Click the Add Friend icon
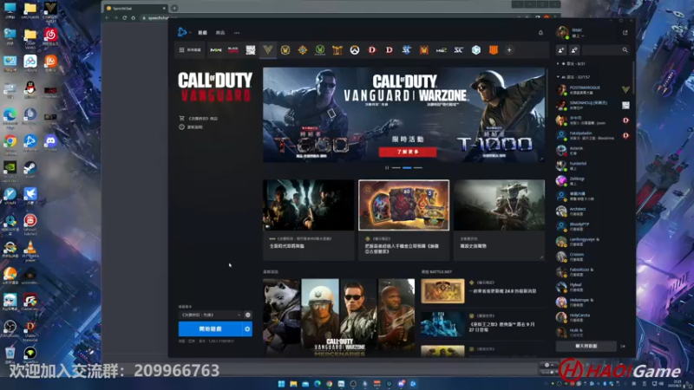This screenshot has height=390, width=694. (561, 50)
